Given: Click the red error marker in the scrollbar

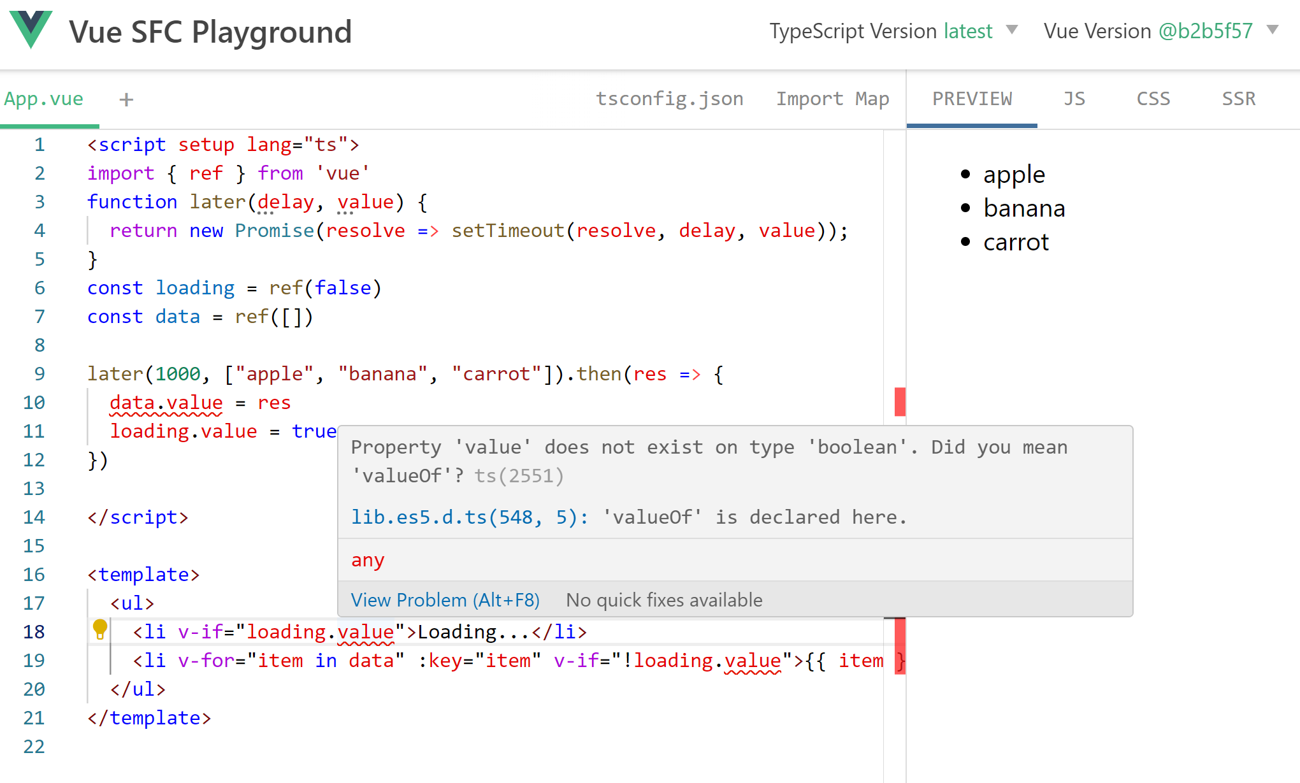Looking at the screenshot, I should [x=899, y=401].
